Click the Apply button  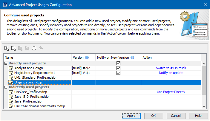click(131, 115)
